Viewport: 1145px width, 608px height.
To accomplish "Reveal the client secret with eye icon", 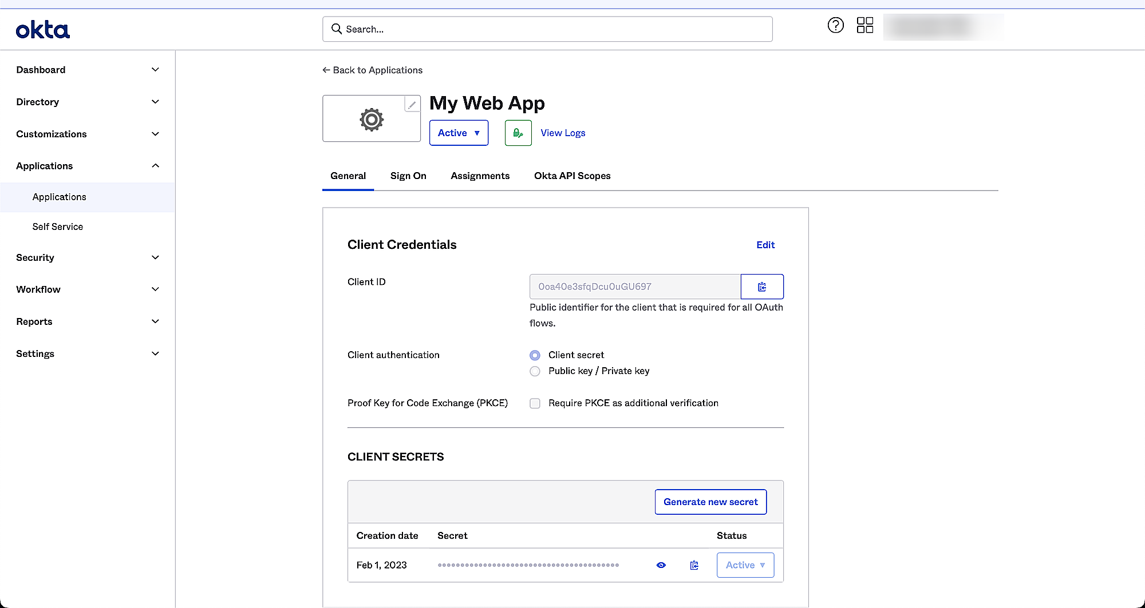I will tap(661, 565).
